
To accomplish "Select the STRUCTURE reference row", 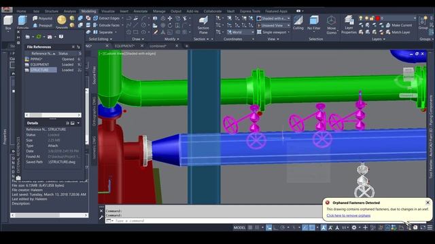I will click(x=53, y=70).
